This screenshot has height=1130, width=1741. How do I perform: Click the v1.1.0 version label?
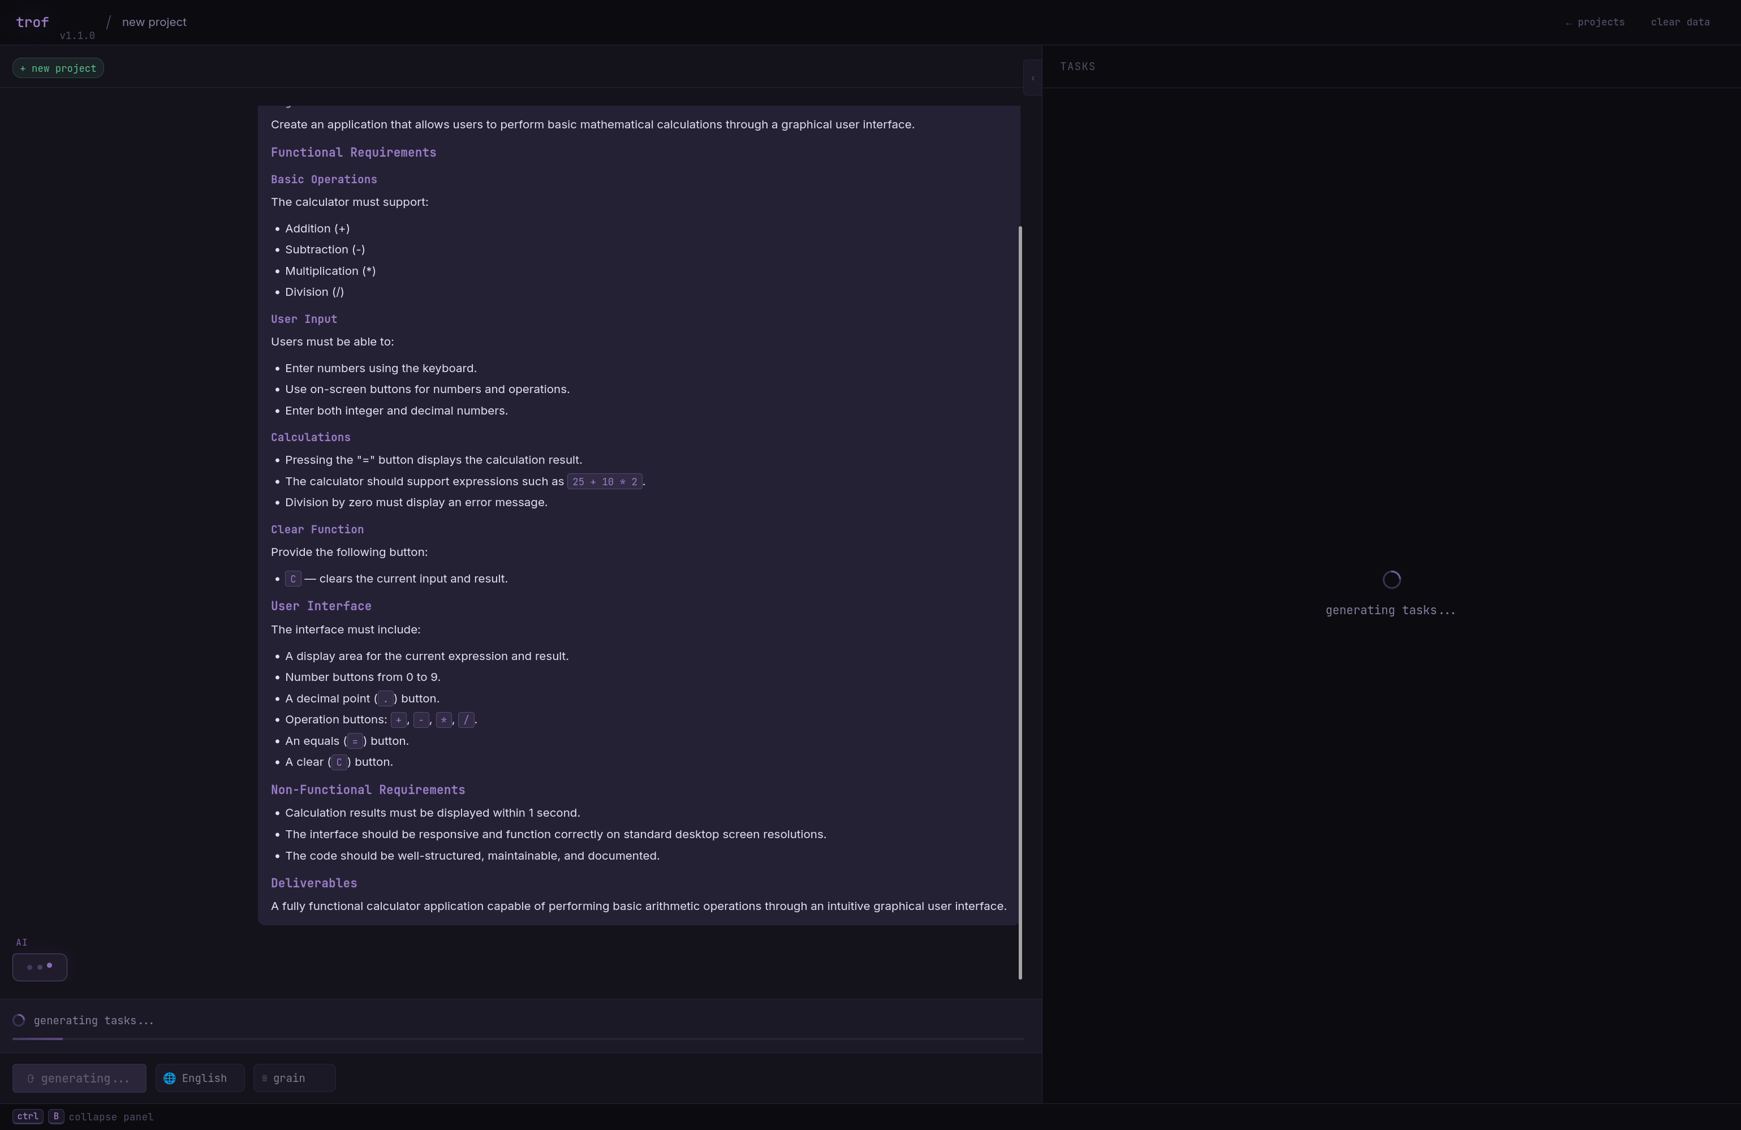pos(77,36)
